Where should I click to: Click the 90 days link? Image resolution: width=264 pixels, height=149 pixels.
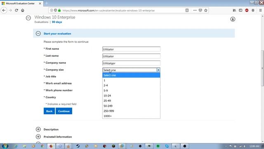[x=57, y=22]
